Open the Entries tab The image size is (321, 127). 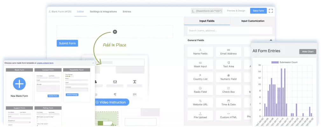pos(127,11)
